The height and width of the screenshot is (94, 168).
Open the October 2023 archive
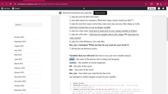[19, 37]
